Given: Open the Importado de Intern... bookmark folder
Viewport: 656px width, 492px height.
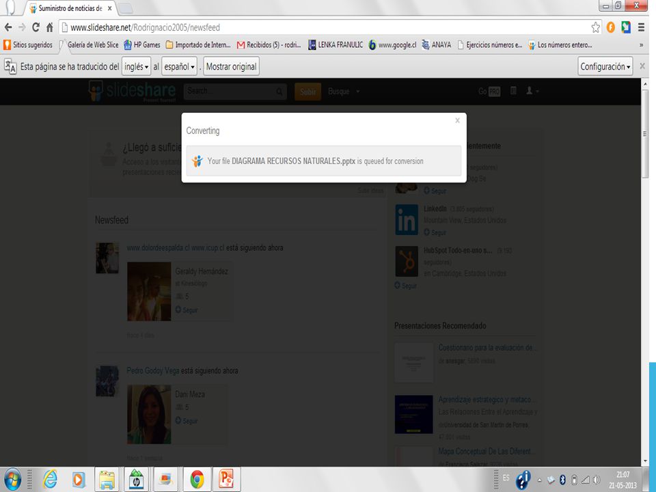Looking at the screenshot, I should 198,45.
